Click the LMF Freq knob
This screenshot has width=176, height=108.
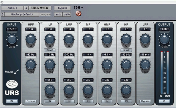coord(69,65)
